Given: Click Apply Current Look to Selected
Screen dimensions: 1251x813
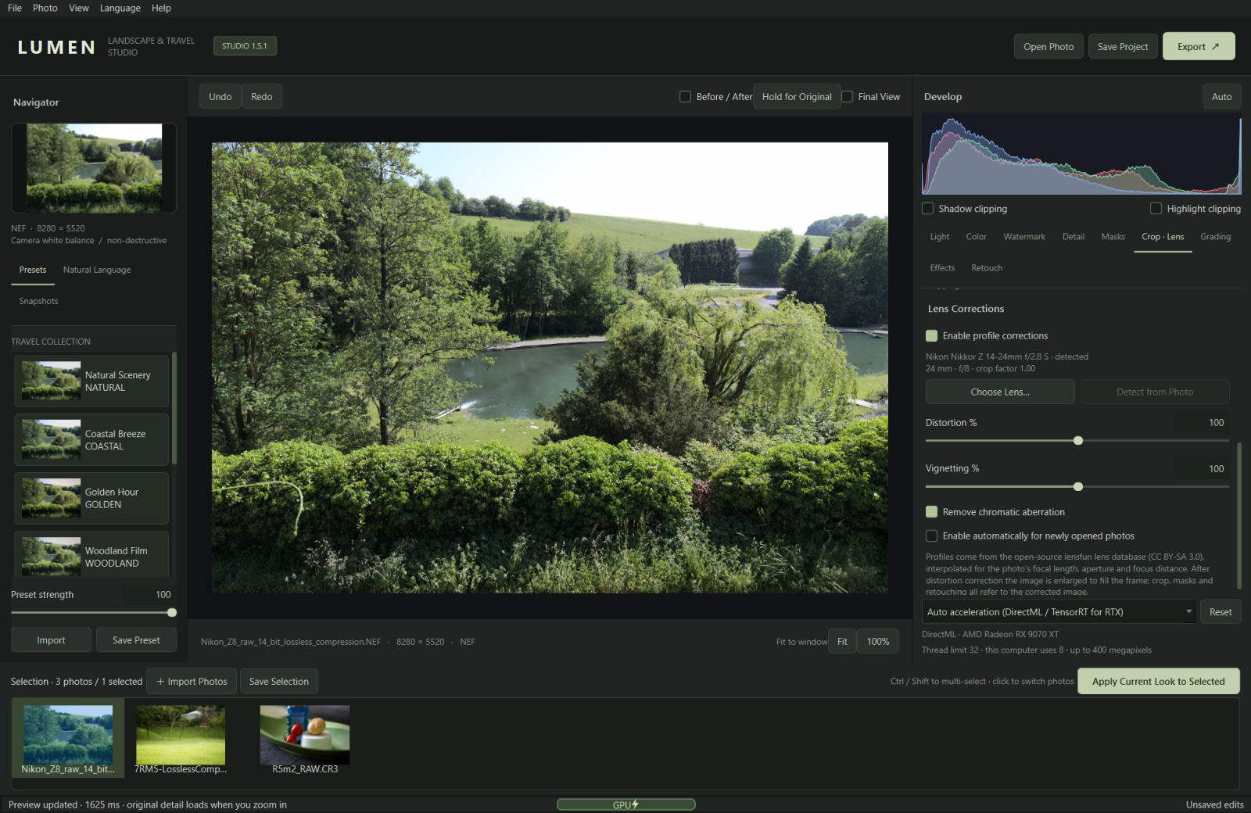Looking at the screenshot, I should [1159, 682].
